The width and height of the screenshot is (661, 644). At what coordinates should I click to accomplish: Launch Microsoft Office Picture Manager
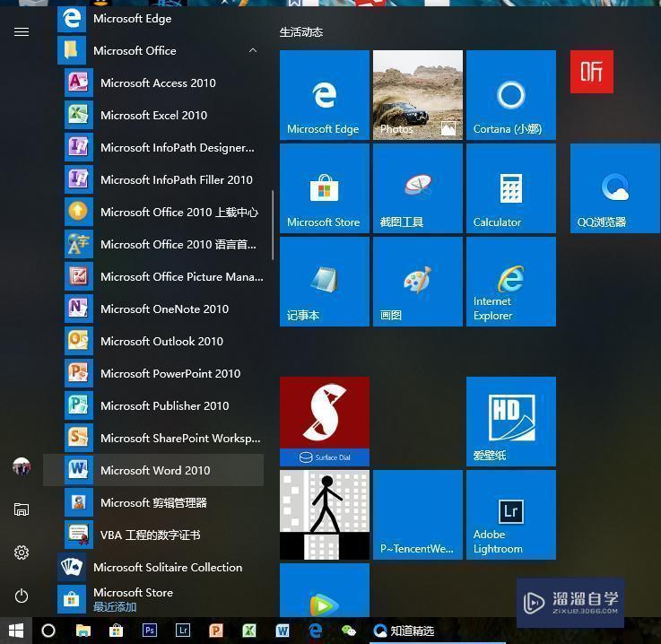point(153,277)
